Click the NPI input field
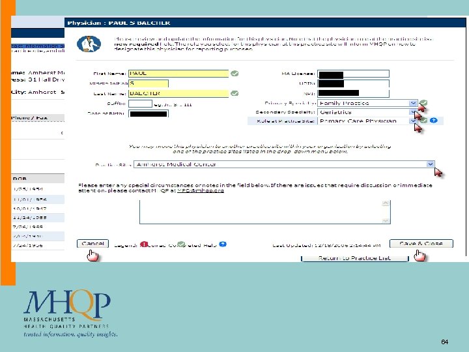The width and height of the screenshot is (469, 352). [353, 93]
